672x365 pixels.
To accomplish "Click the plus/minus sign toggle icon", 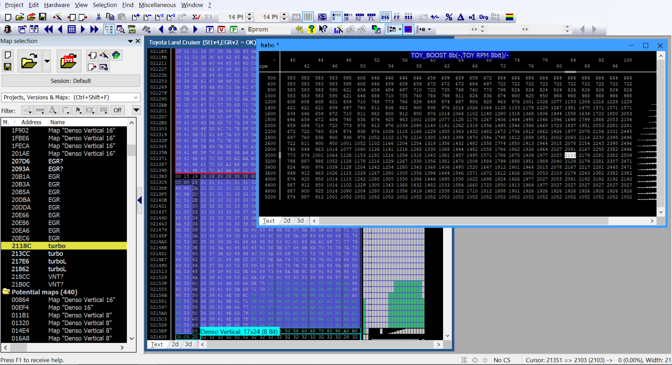I will pyautogui.click(x=435, y=17).
